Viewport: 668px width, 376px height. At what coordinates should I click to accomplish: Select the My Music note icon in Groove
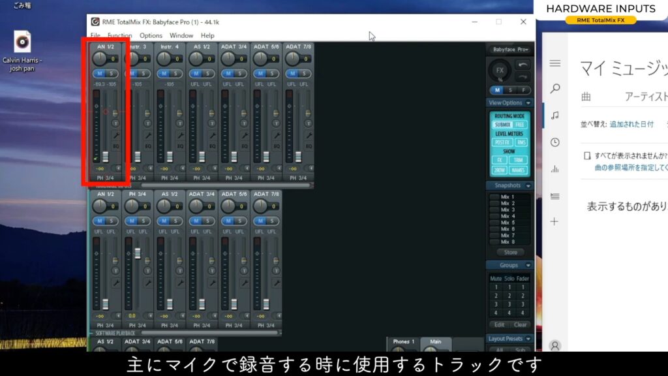(554, 116)
